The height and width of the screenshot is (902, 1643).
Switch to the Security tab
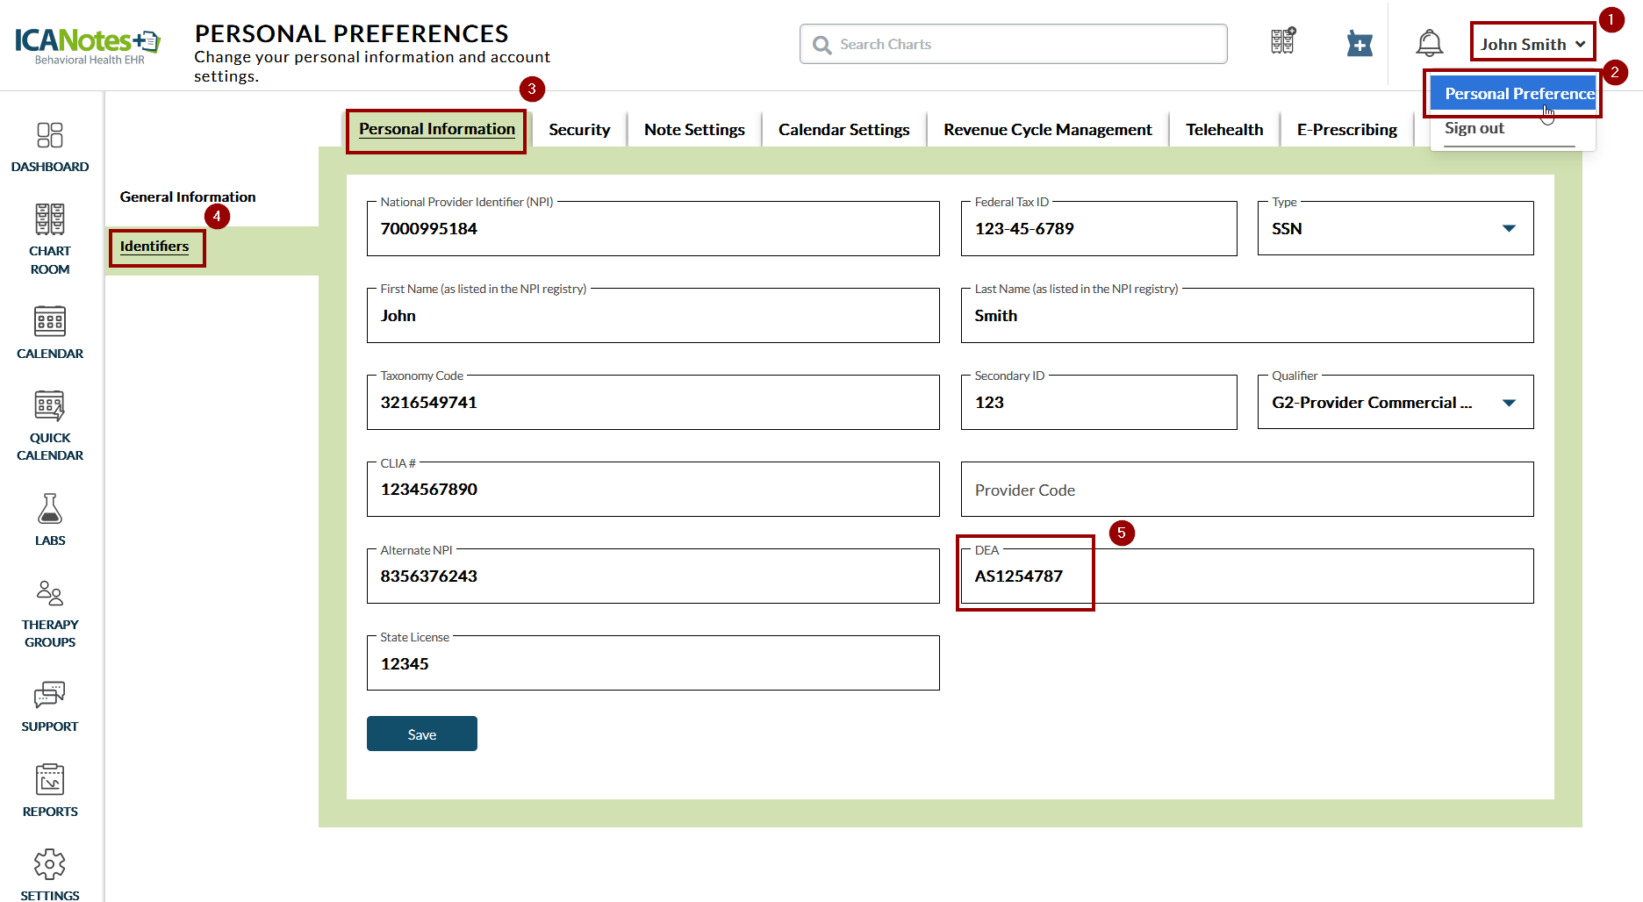coord(579,130)
